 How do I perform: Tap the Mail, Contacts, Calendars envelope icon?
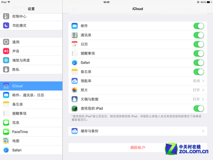pos(6,95)
